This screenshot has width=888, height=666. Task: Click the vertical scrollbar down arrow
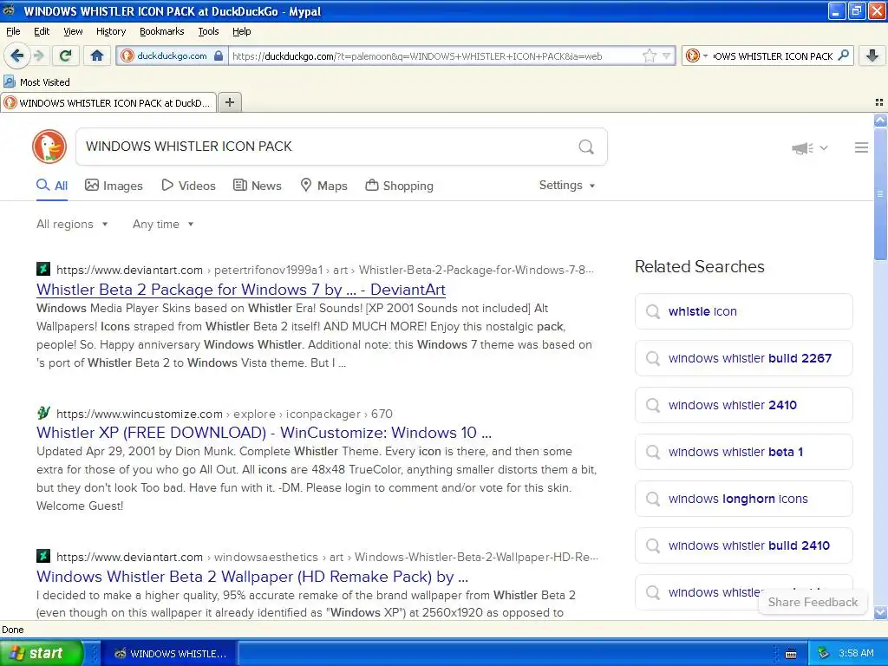(x=880, y=613)
